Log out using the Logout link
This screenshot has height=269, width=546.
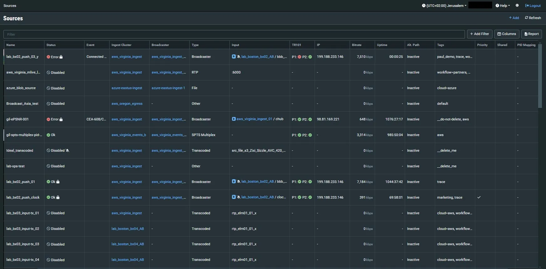[533, 6]
